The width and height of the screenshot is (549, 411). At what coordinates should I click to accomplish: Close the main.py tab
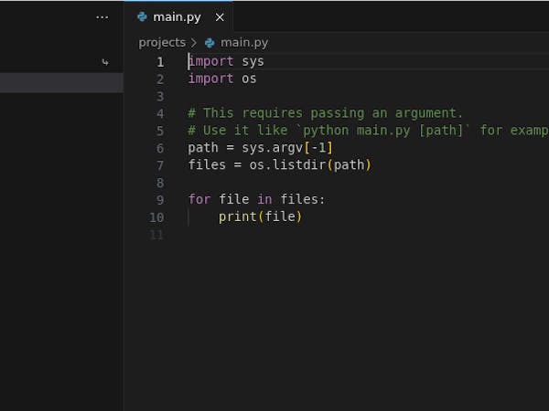point(220,17)
